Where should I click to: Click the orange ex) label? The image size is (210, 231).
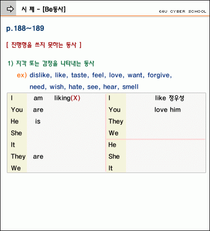[22, 75]
